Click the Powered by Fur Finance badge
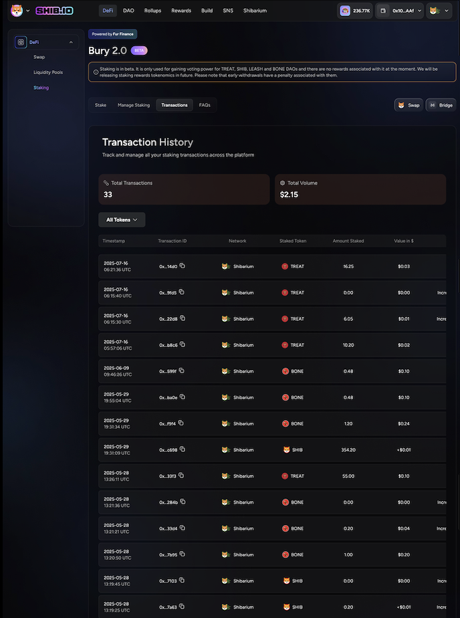The width and height of the screenshot is (460, 618). coord(112,34)
